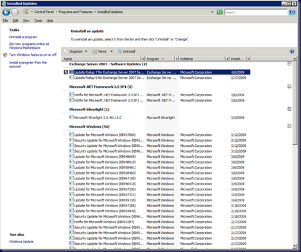
Task: Click Turn Windows features on or off
Action: coord(33,55)
